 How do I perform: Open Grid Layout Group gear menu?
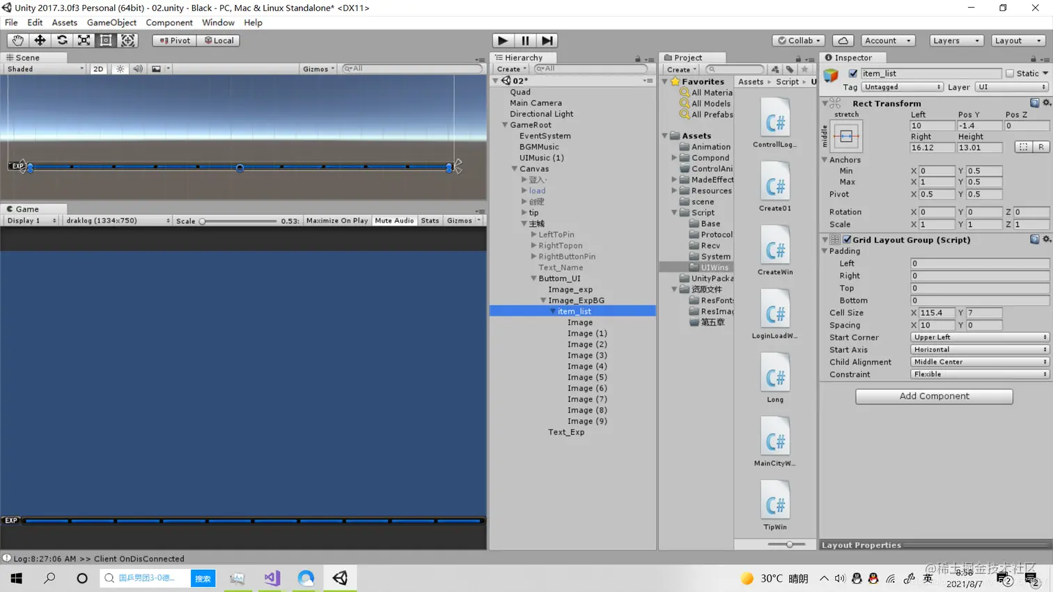click(x=1046, y=239)
